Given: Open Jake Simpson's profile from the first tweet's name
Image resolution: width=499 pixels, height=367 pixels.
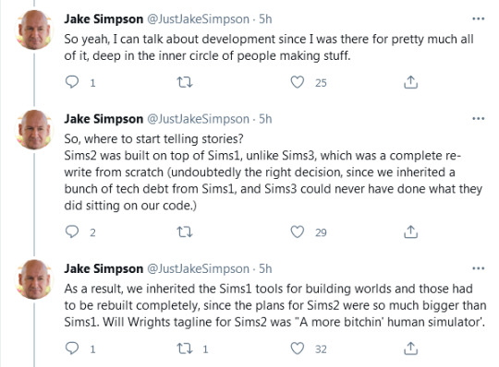Looking at the screenshot, I should [103, 19].
